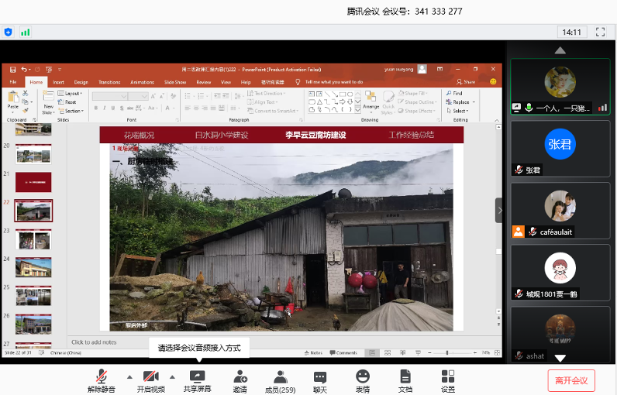The width and height of the screenshot is (617, 395).
Task: Select 张君 participant video tile
Action: pos(560,148)
